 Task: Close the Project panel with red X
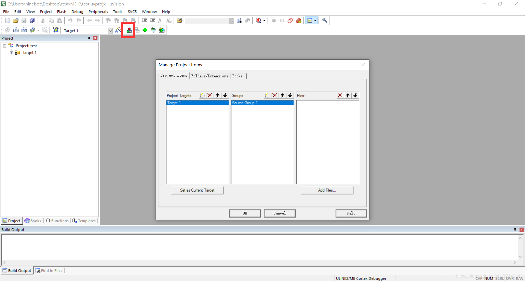[95, 38]
